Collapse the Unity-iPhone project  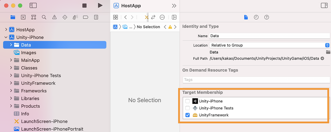(x=6, y=37)
